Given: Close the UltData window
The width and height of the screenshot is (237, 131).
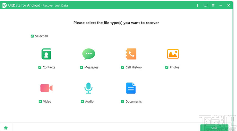Looking at the screenshot, I should point(229,5).
